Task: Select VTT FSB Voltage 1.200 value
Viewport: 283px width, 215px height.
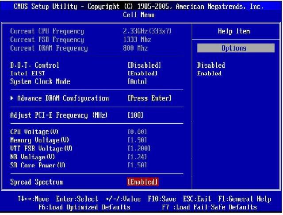Action: 139,148
